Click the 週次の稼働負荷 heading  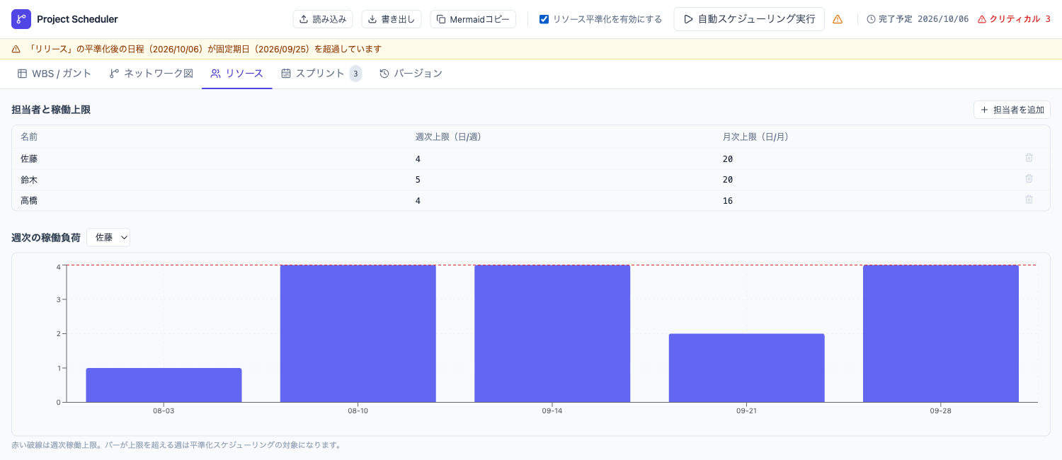point(46,238)
